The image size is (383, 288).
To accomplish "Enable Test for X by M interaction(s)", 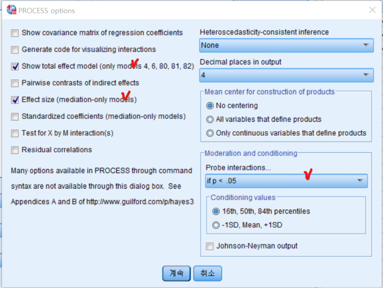I will (x=15, y=133).
